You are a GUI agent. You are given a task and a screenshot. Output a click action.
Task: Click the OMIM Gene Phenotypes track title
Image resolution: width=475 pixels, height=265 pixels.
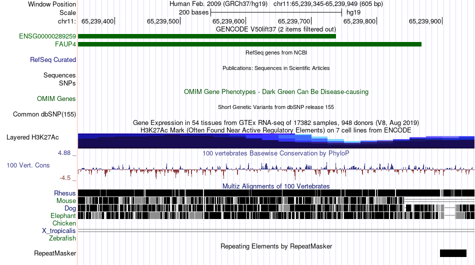point(276,92)
